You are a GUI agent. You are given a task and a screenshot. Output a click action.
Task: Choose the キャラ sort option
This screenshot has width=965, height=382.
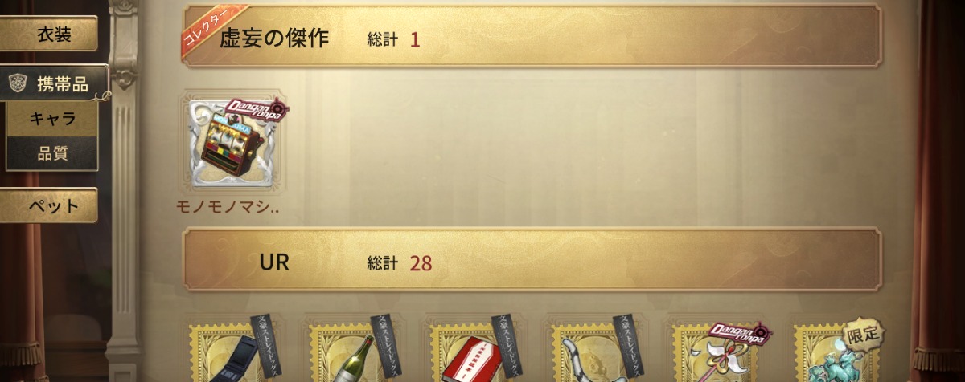[x=52, y=119]
